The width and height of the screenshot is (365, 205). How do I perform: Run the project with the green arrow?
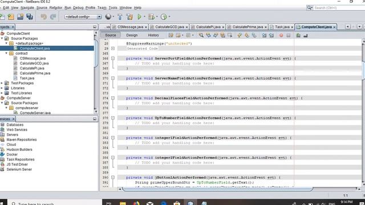pyautogui.click(x=139, y=17)
